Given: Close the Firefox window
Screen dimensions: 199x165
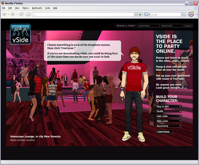Looking at the screenshot, I should 196,3.
